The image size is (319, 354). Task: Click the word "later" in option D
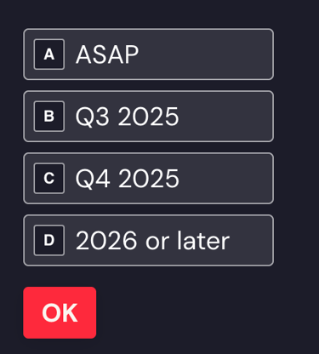(203, 241)
